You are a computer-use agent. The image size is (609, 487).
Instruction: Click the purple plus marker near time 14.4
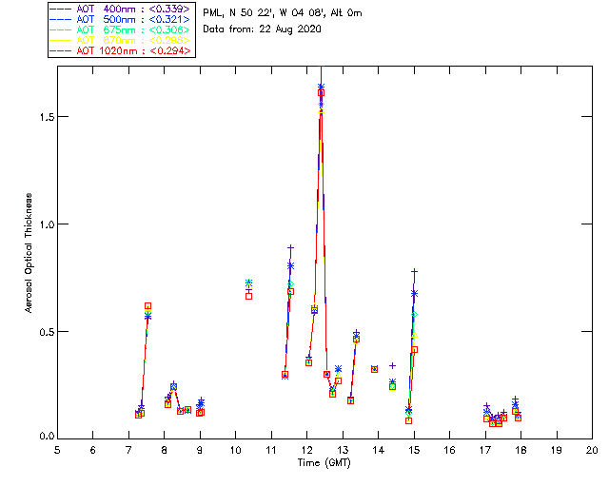click(x=392, y=365)
